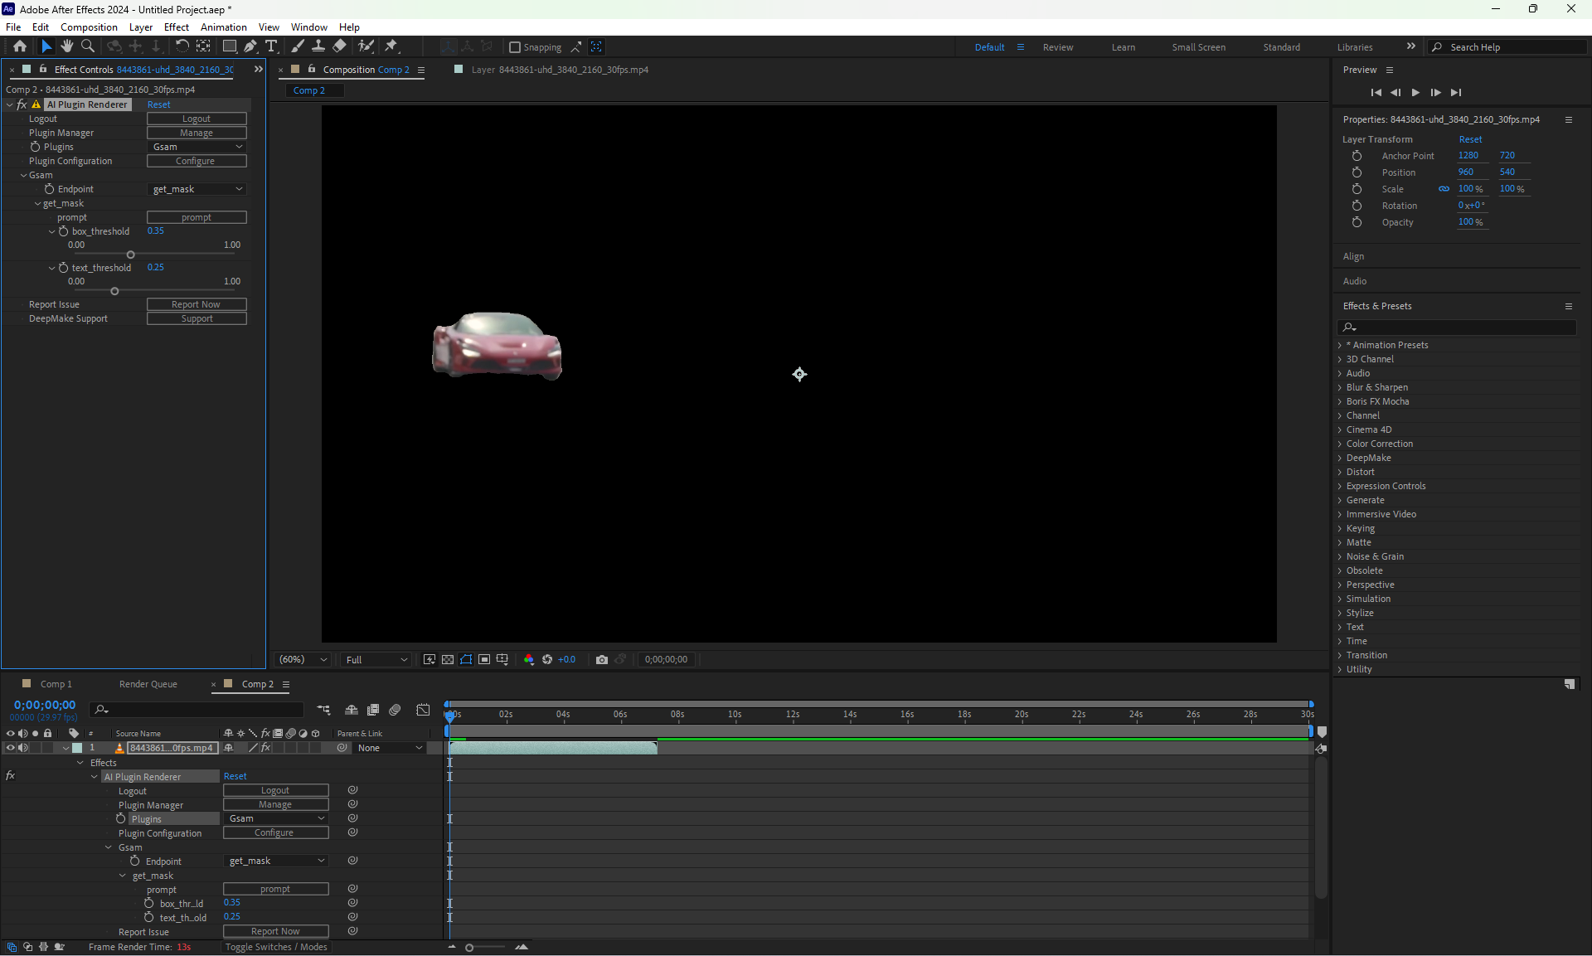Switch to Comp 1 timeline tab

point(56,684)
